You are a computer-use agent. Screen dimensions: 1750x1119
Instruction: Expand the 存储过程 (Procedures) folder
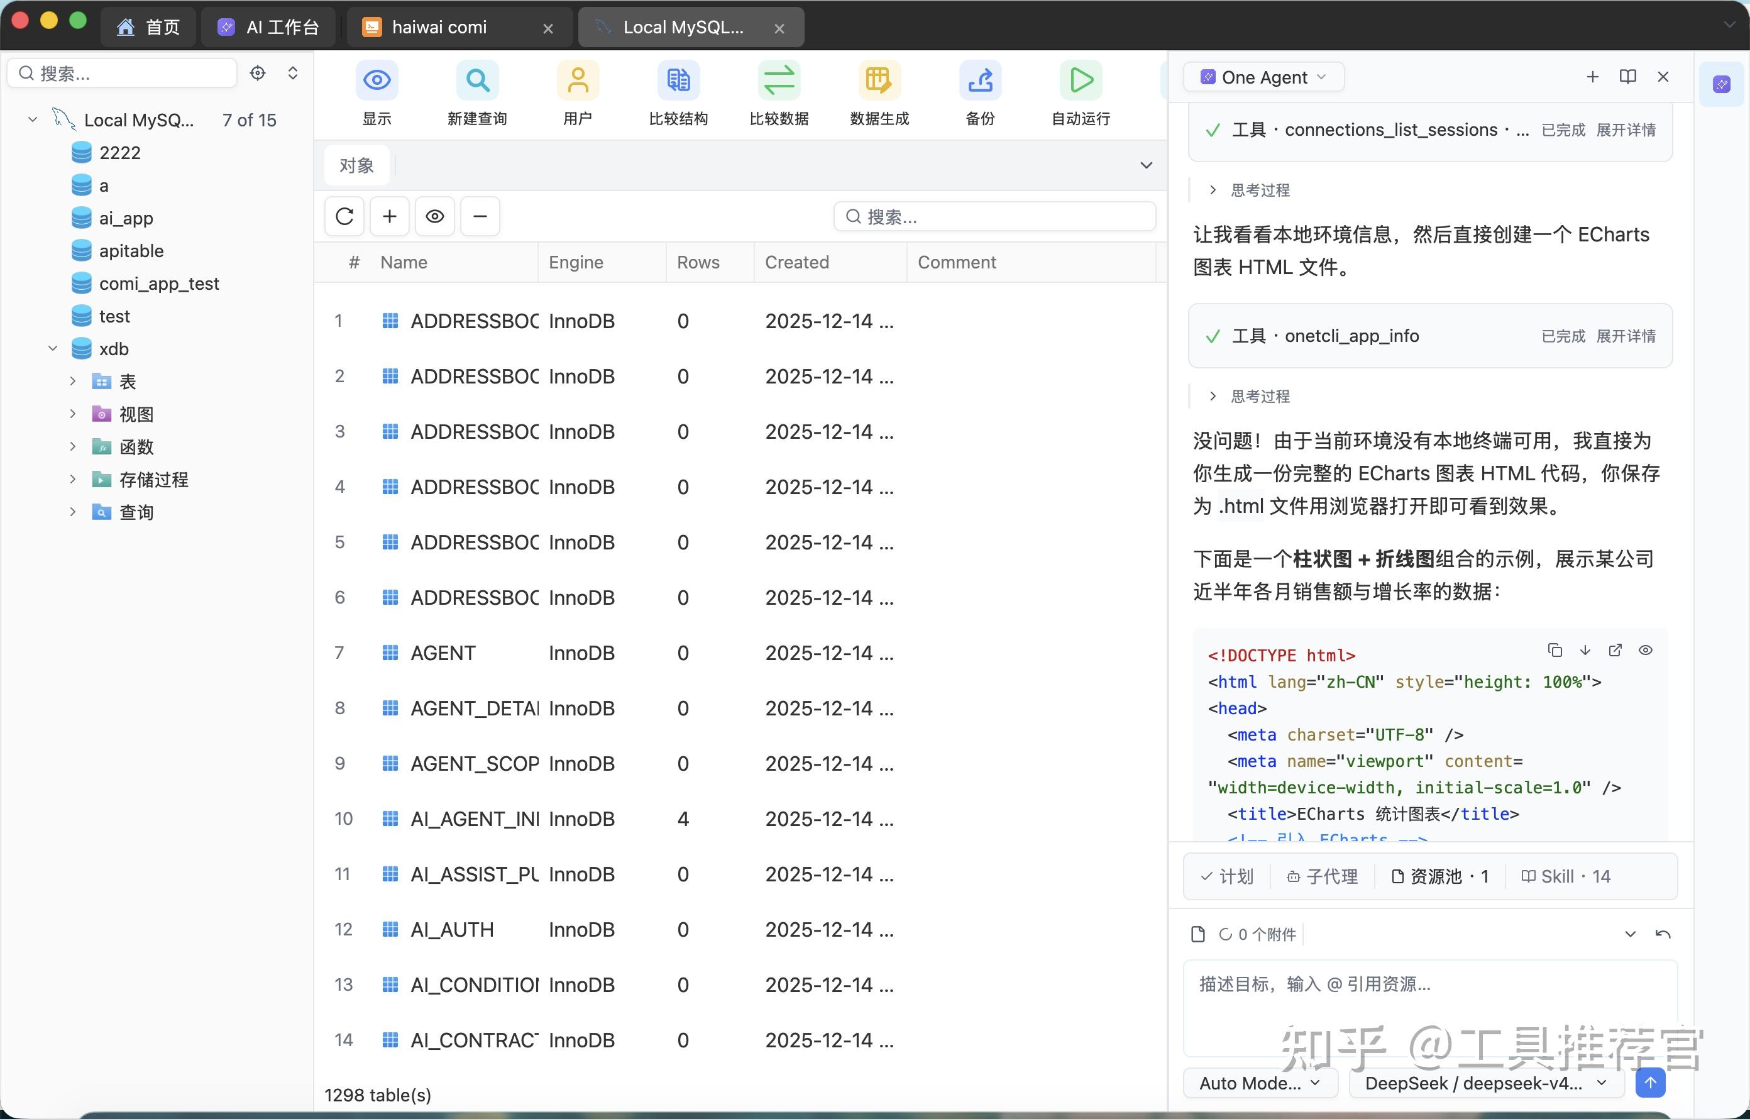pyautogui.click(x=73, y=479)
